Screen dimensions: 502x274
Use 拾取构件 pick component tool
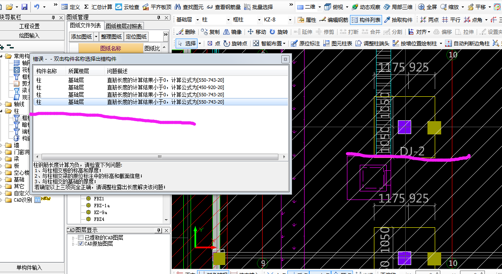pos(398,20)
